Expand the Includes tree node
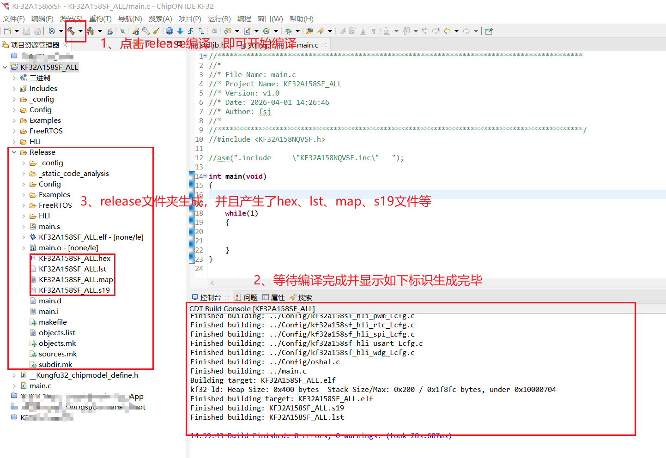 point(14,89)
